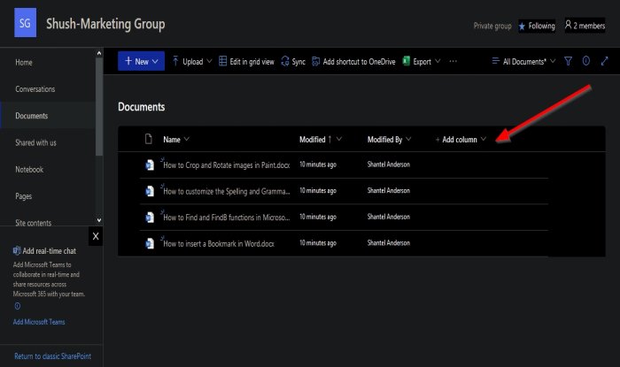The height and width of the screenshot is (367, 620).
Task: Close the Add real-time chat panel
Action: [x=96, y=236]
